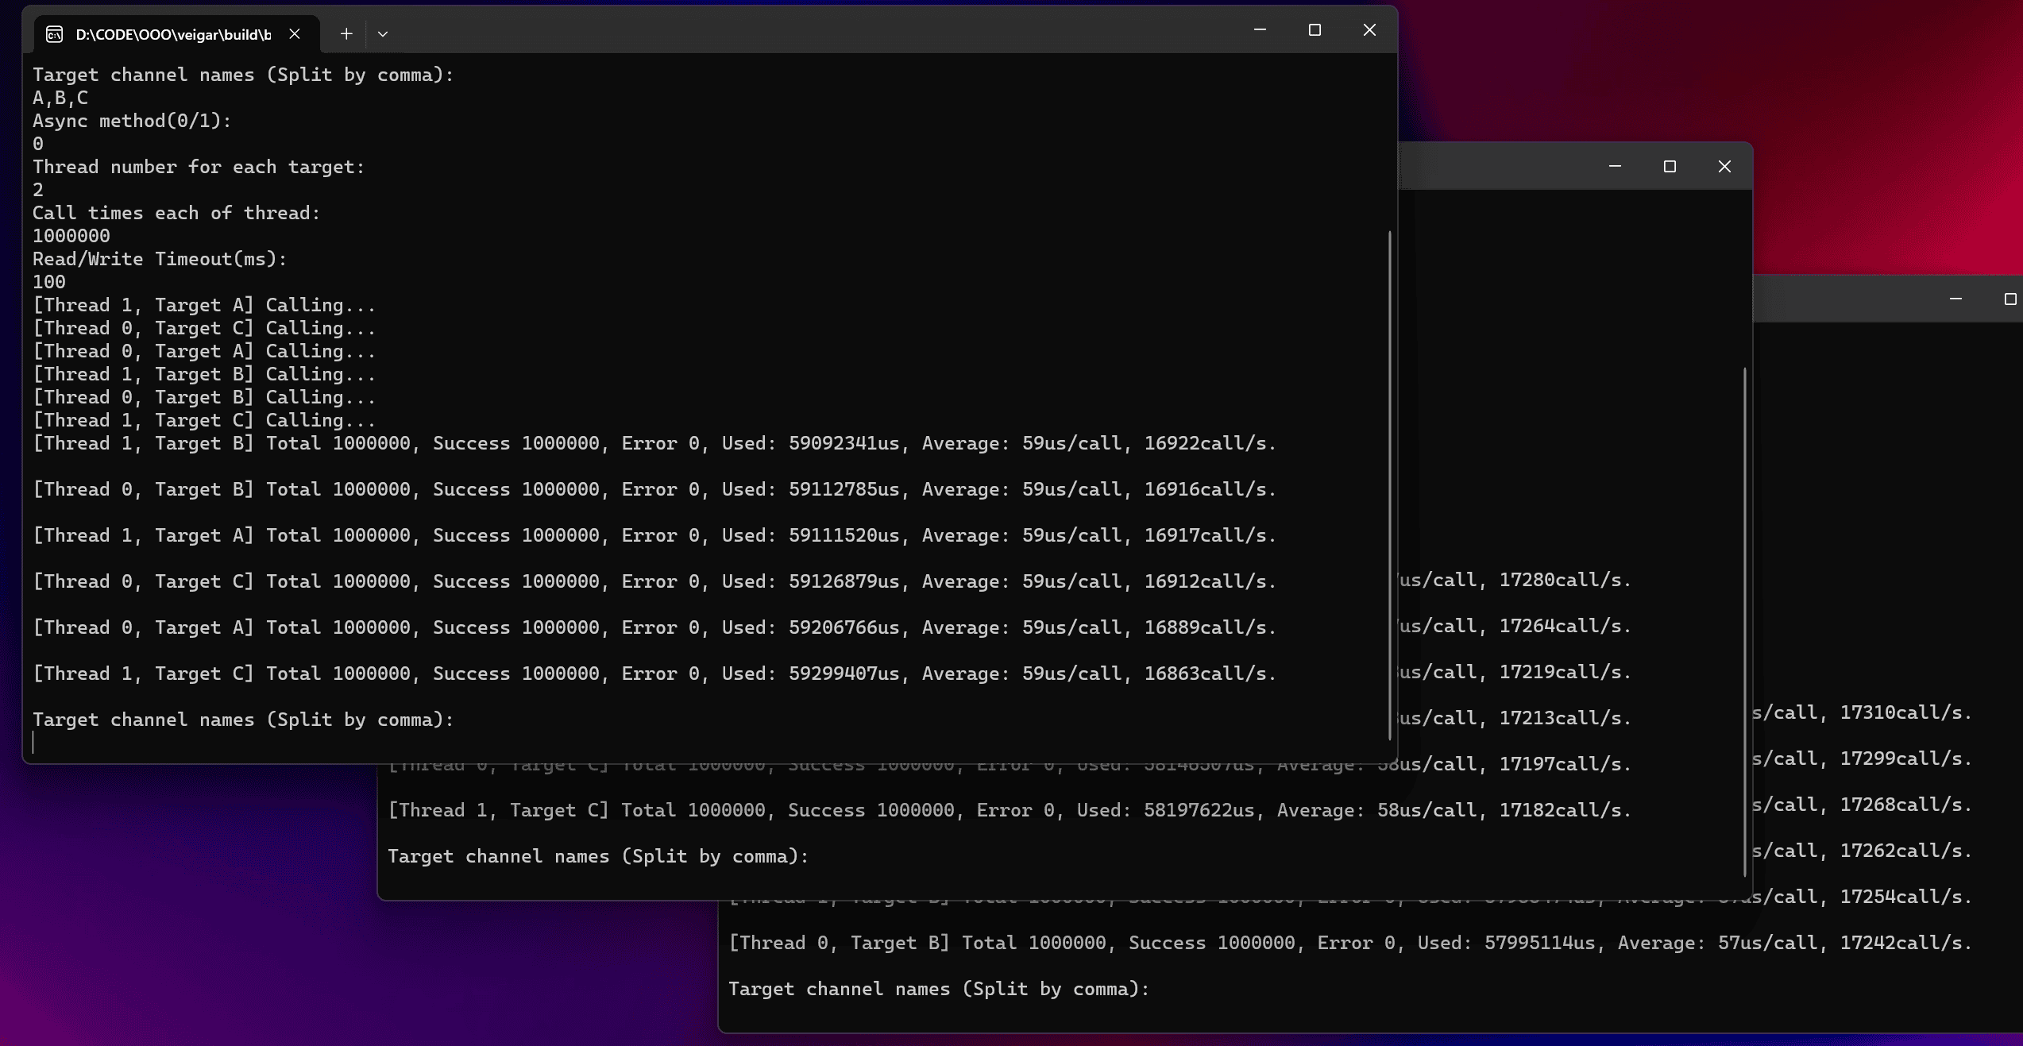Expand the new-tab profile dropdown chevron
2023x1046 pixels.
point(383,34)
